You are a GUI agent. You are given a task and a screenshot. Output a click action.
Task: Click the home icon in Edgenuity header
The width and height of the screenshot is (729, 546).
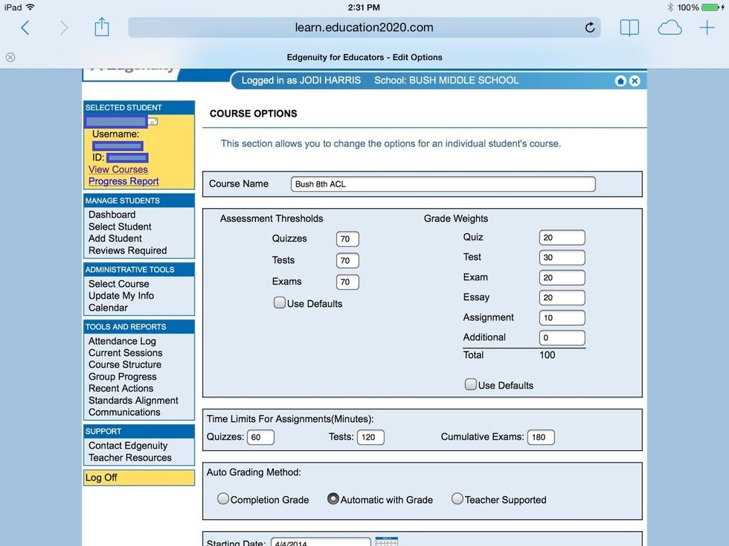(x=620, y=81)
